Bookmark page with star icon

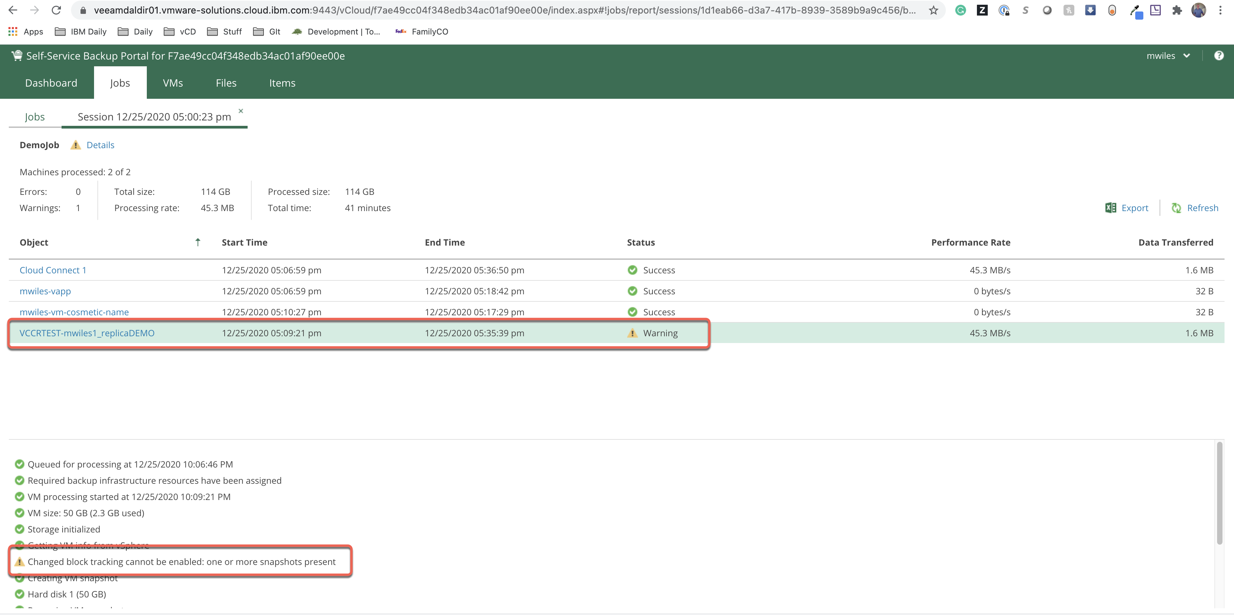(x=933, y=10)
